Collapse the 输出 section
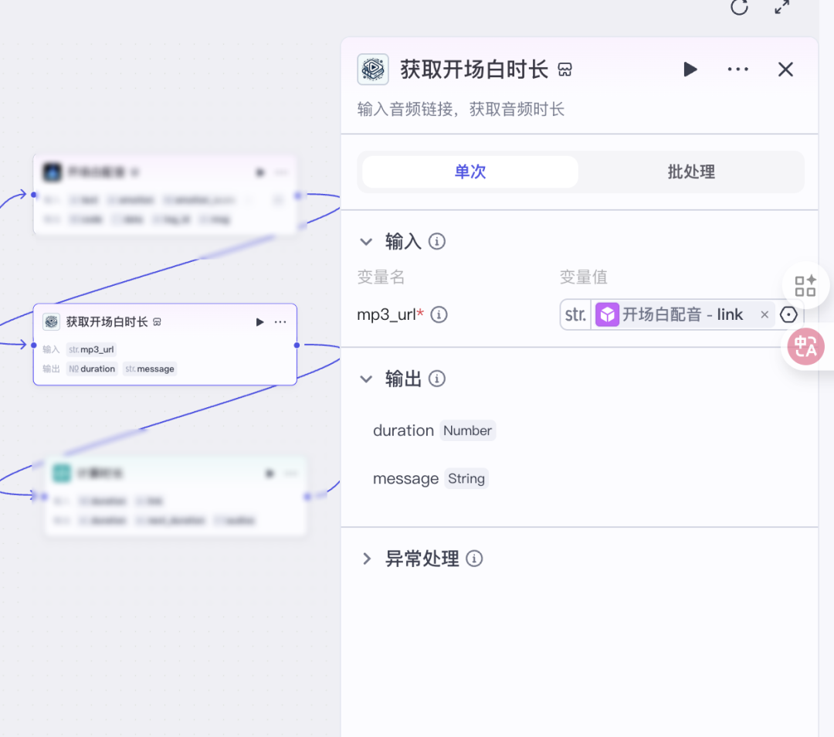The image size is (834, 737). 366,379
